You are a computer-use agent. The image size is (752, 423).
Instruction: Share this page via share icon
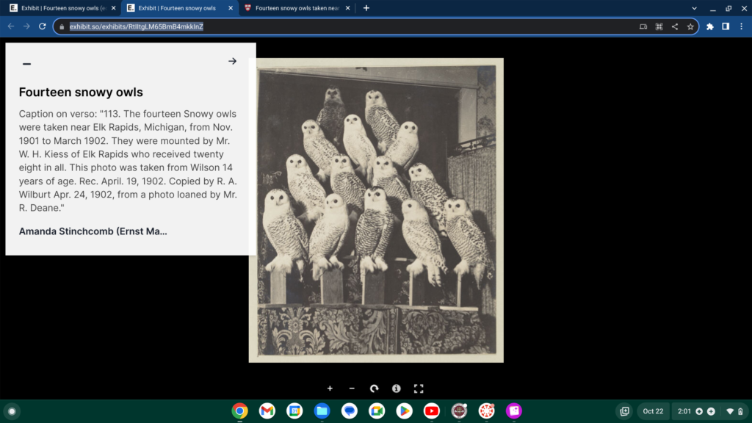(x=675, y=27)
